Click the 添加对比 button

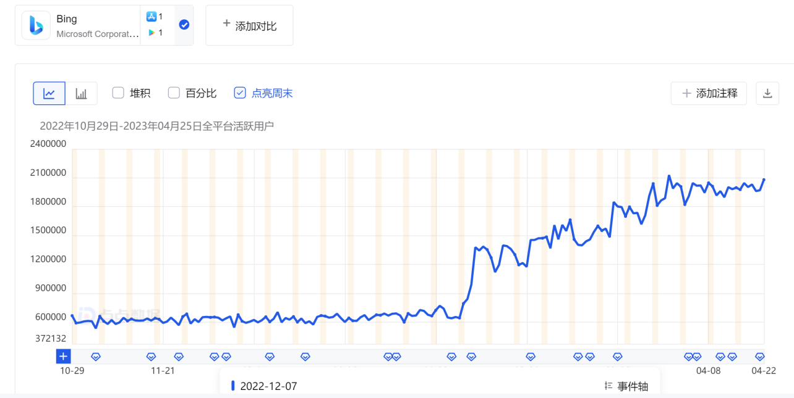coord(249,25)
